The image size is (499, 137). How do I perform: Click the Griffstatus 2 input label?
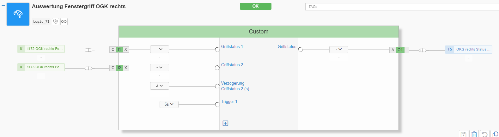(232, 65)
